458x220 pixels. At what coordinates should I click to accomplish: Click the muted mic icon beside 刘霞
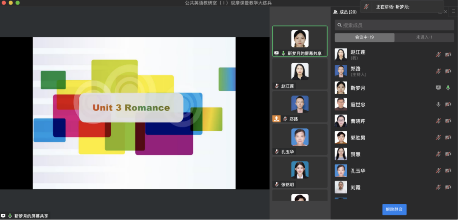click(x=438, y=188)
